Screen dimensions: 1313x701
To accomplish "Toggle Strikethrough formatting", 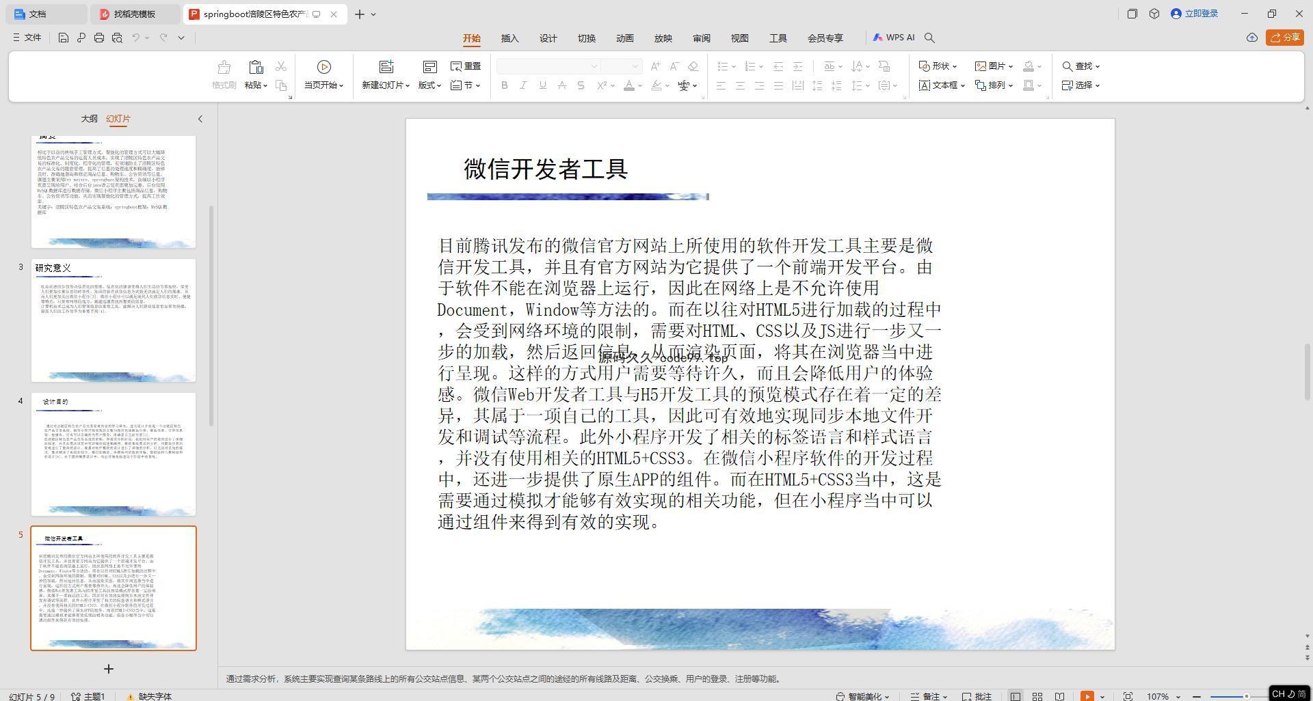I will pos(561,85).
